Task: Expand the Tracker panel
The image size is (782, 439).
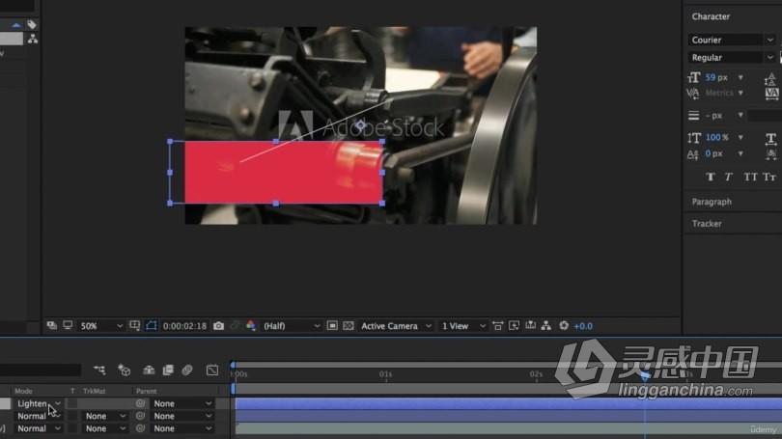Action: pyautogui.click(x=707, y=224)
